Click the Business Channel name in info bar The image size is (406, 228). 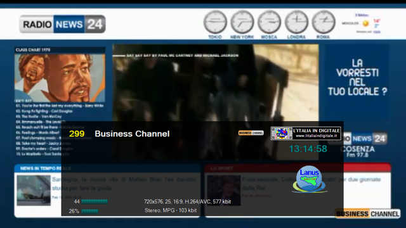(x=132, y=134)
